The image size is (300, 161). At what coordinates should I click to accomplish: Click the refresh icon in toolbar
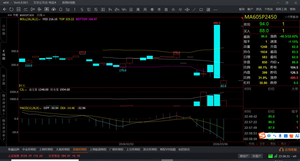12,9
